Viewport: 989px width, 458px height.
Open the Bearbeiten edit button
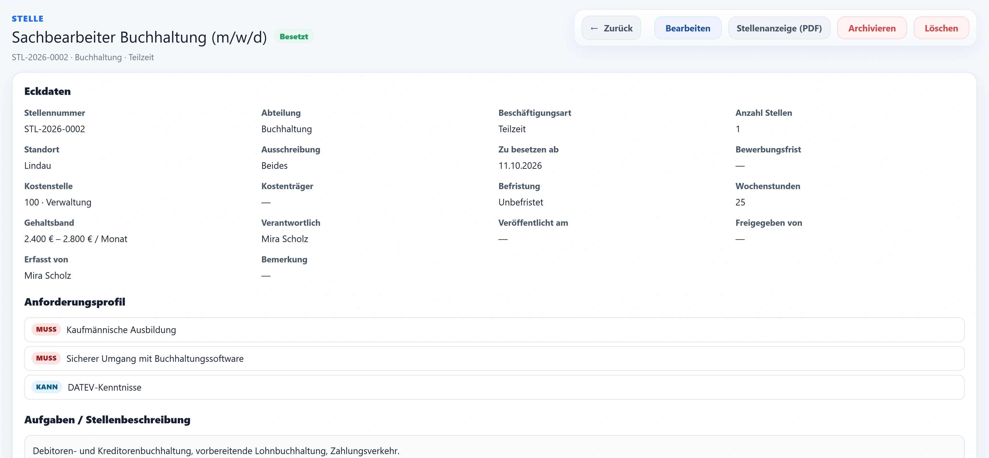click(688, 28)
